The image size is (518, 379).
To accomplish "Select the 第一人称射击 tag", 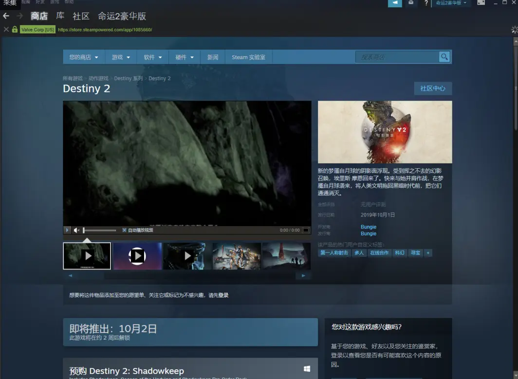I will [x=334, y=253].
